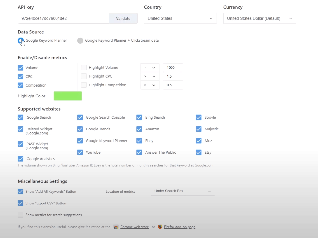The image size is (318, 238).
Task: Open the Chrome web store link
Action: (x=134, y=227)
